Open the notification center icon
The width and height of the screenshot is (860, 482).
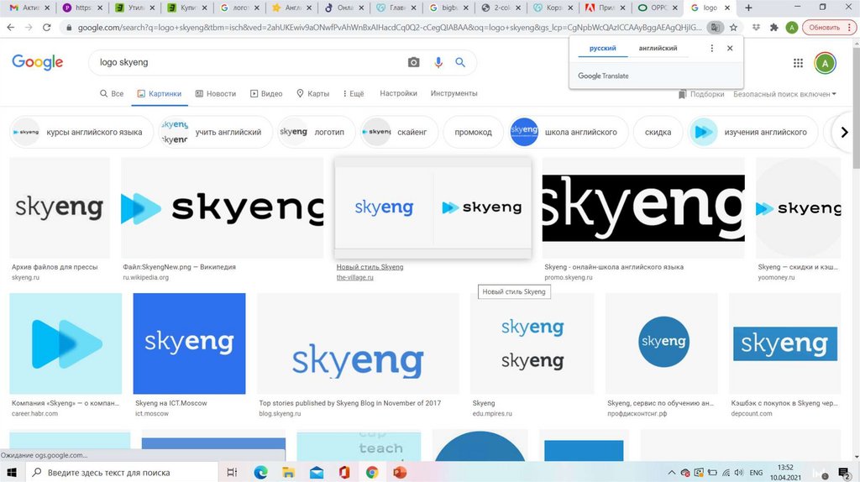point(845,473)
